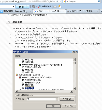Select 管理者の許可済み radio option
Image resolution: width=102 pixels, height=110 pixels.
23,83
